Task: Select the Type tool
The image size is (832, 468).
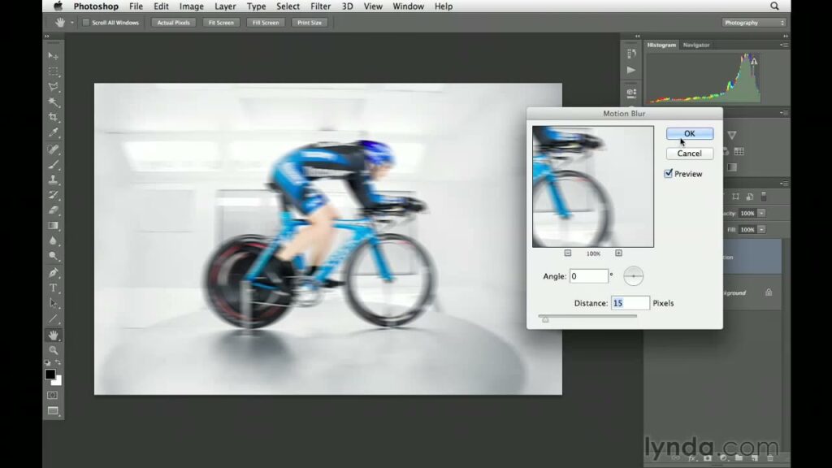Action: (x=54, y=288)
